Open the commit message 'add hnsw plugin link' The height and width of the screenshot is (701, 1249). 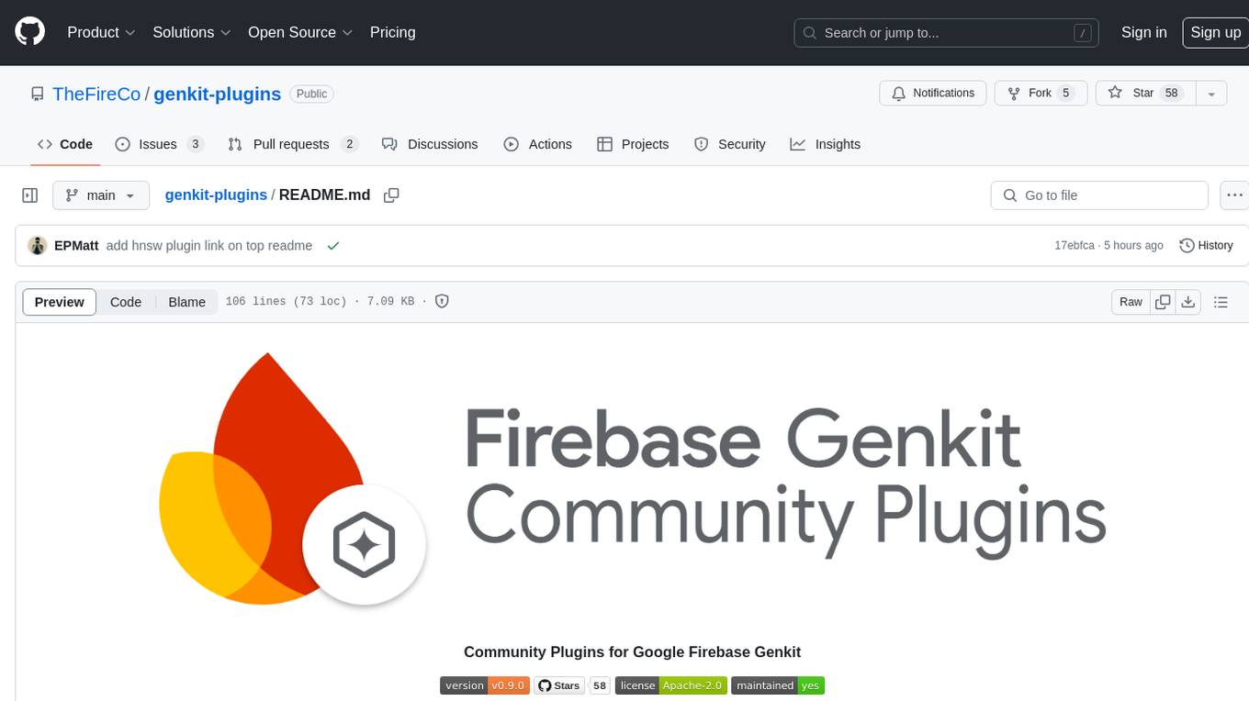(209, 245)
